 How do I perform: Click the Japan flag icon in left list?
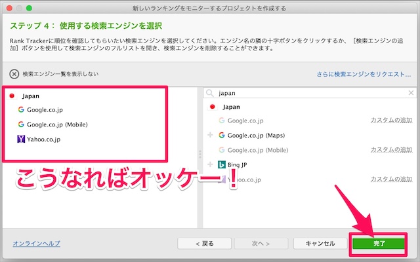(12, 96)
